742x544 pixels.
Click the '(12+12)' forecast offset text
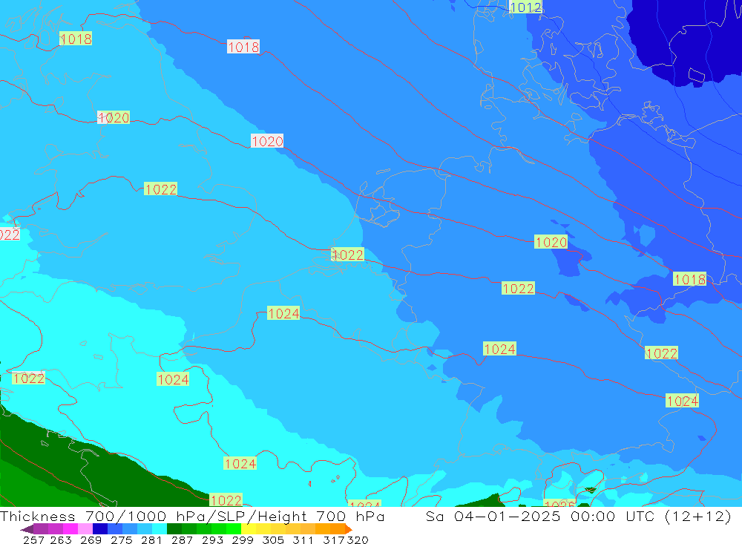tap(698, 516)
